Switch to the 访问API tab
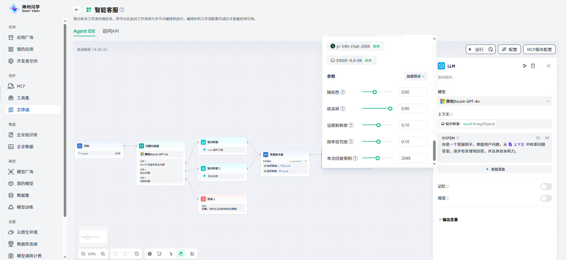 [111, 31]
